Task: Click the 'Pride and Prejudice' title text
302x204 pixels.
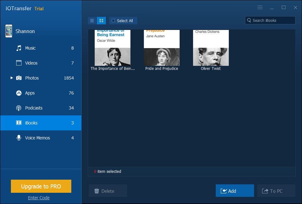Action: tap(162, 69)
